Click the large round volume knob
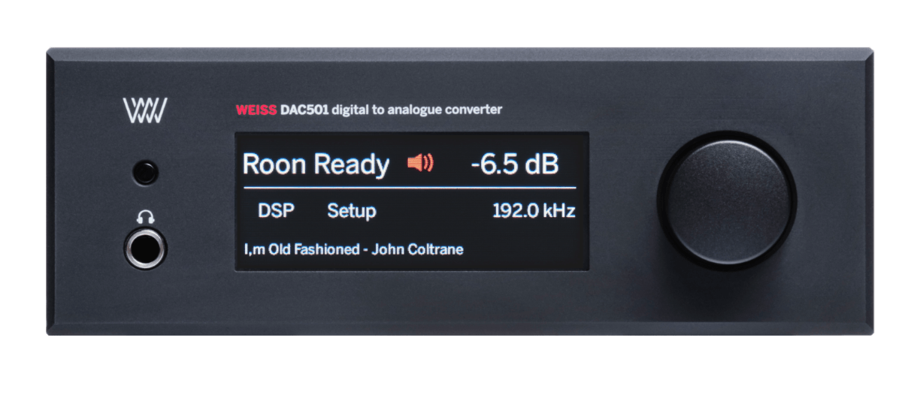The image size is (914, 398). click(726, 201)
